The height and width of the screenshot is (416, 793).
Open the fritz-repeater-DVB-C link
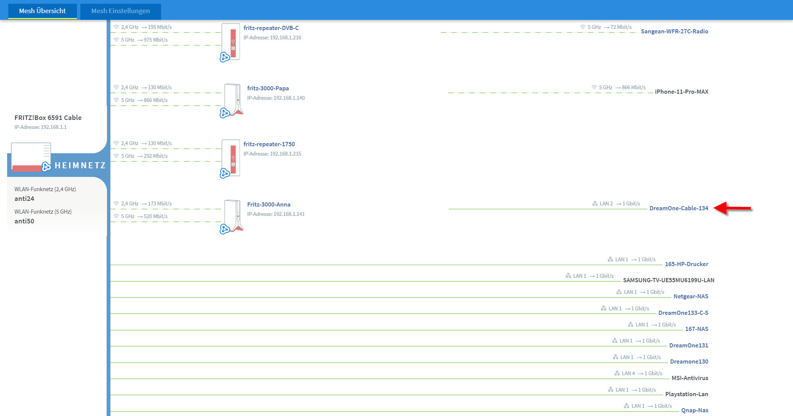coord(271,28)
